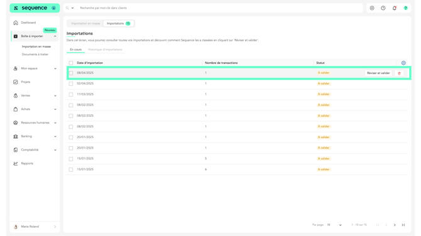Open the per-page count dropdown
The height and width of the screenshot is (236, 421).
click(x=334, y=225)
